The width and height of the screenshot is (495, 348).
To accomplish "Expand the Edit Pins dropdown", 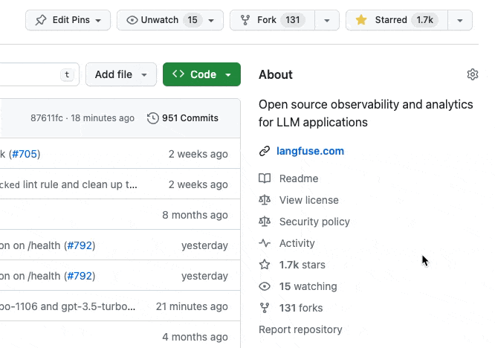I will coord(68,20).
